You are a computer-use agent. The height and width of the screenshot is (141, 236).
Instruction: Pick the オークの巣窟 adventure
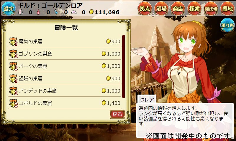click(65, 66)
